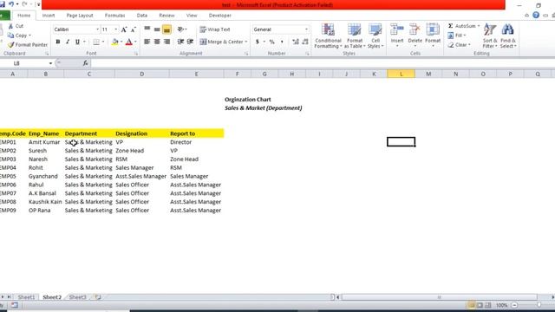555x312 pixels.
Task: Toggle Underline formatting
Action: (x=77, y=42)
